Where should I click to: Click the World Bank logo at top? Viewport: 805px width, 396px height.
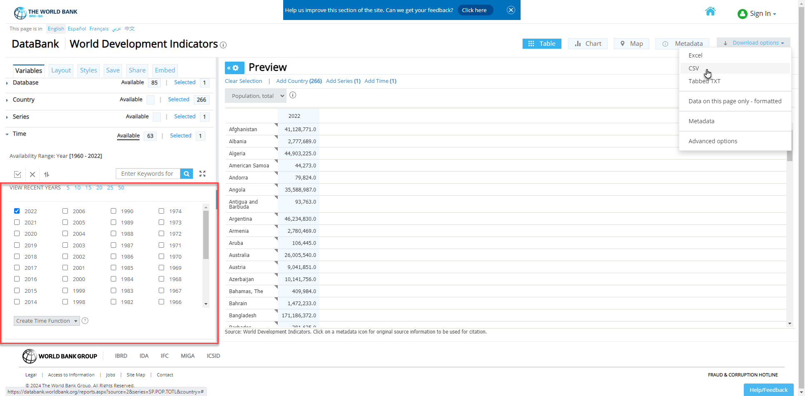[x=46, y=13]
